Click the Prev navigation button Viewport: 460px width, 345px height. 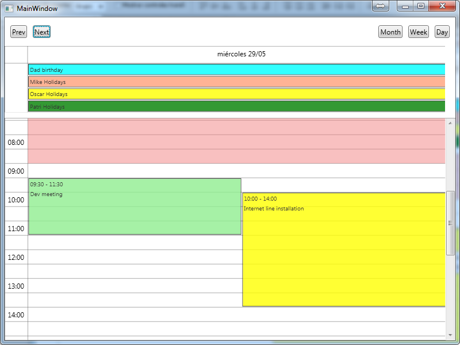tap(18, 32)
